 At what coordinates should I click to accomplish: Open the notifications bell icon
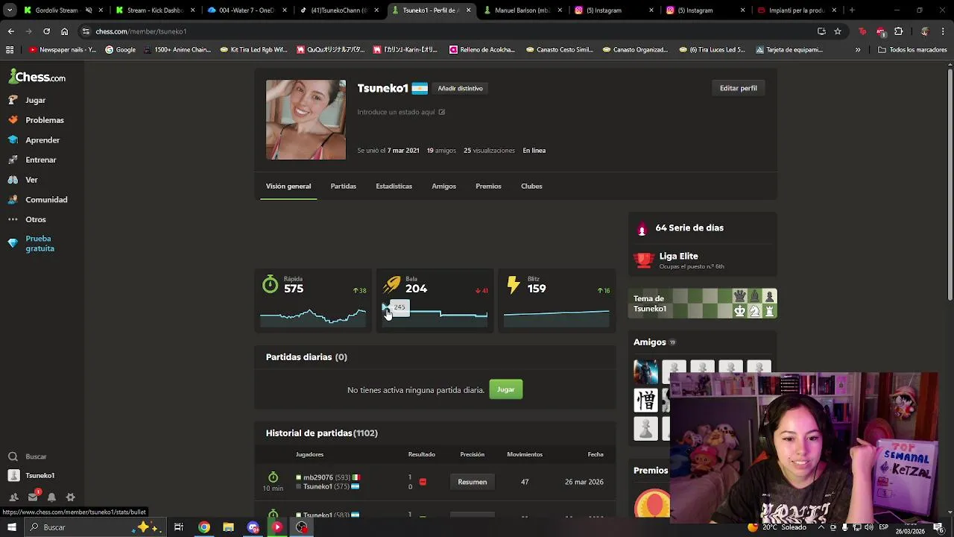point(51,497)
